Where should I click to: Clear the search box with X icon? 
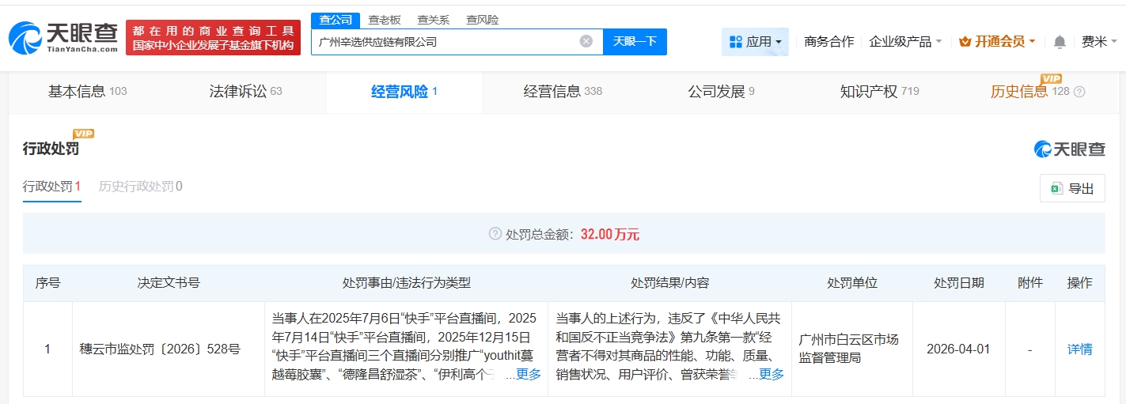(x=586, y=41)
